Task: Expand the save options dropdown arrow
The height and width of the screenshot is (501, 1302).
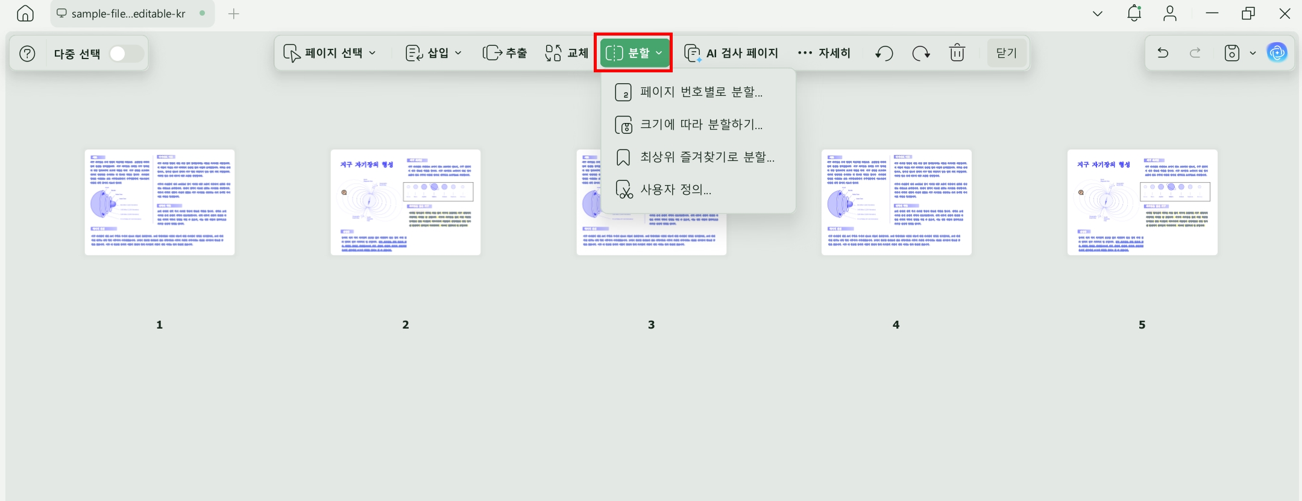Action: click(x=1253, y=53)
